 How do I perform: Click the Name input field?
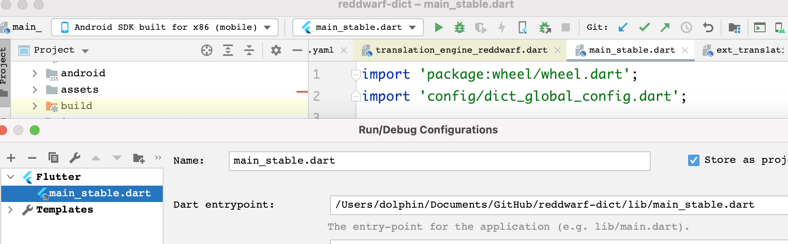[x=439, y=161]
